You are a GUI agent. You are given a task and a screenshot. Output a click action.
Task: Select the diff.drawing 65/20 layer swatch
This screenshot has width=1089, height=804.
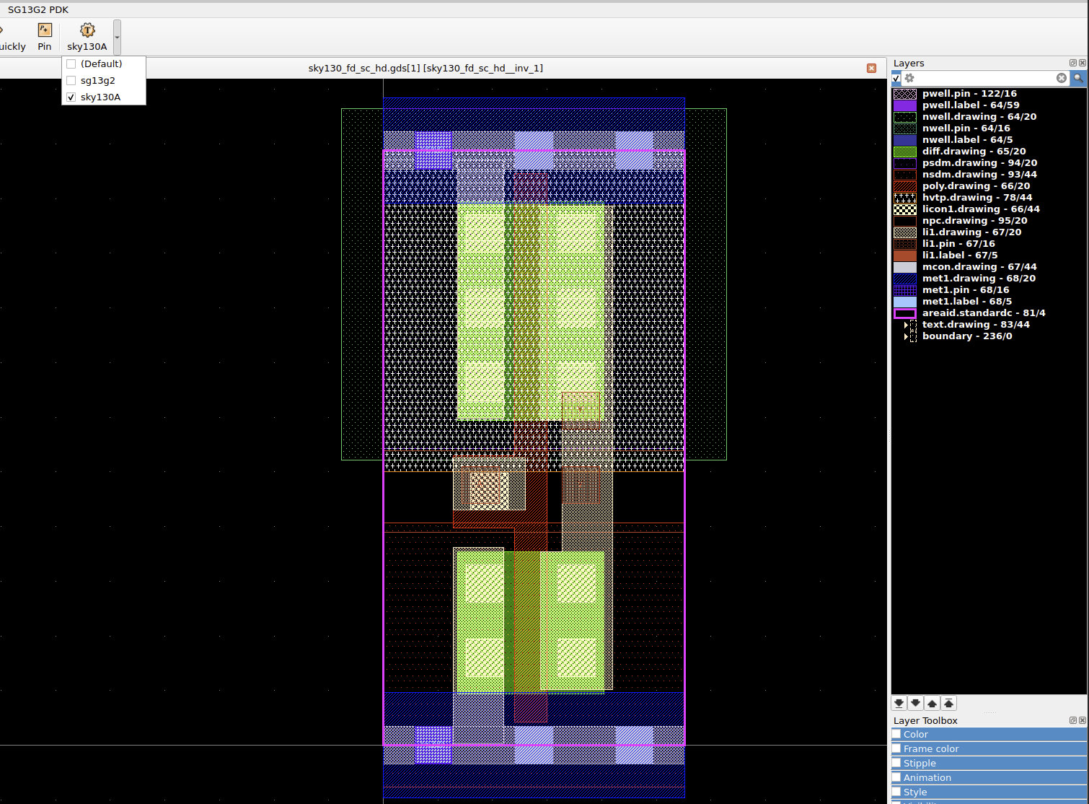pos(905,152)
